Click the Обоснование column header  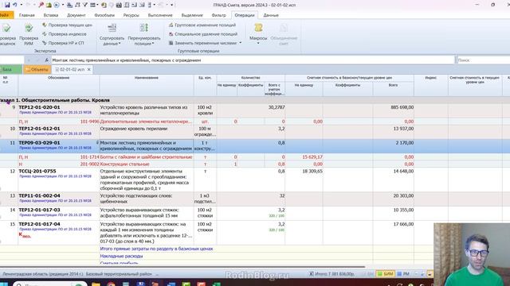pos(58,85)
